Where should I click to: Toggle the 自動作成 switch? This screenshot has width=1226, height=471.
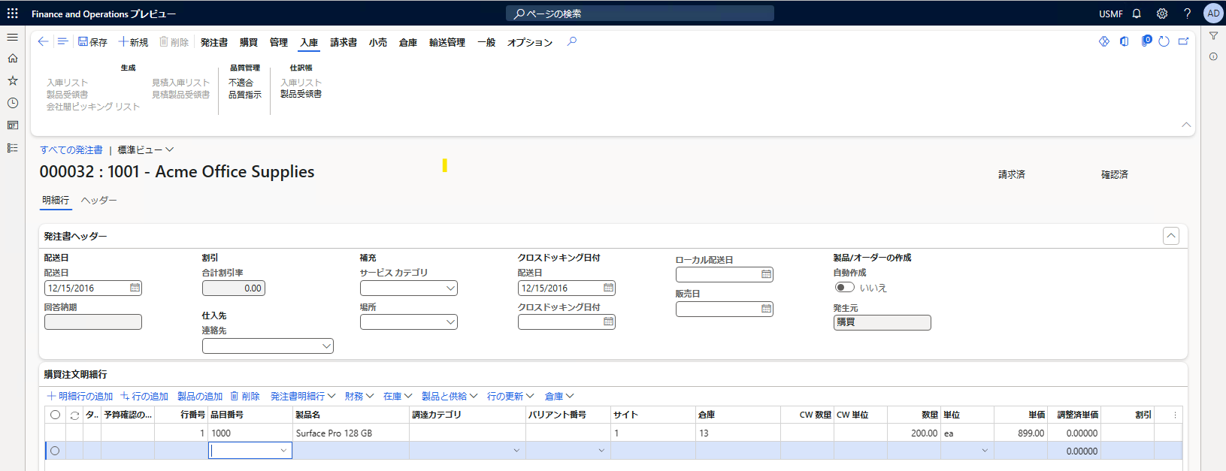tap(845, 287)
